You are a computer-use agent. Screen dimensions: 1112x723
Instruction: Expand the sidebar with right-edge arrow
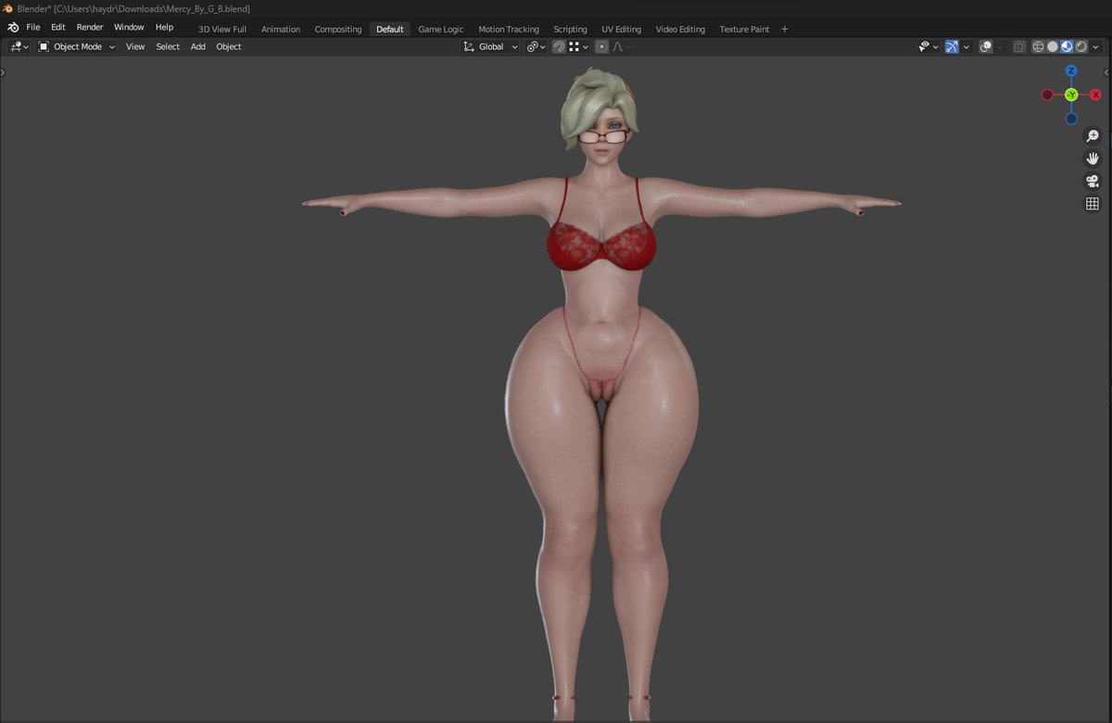point(1108,71)
